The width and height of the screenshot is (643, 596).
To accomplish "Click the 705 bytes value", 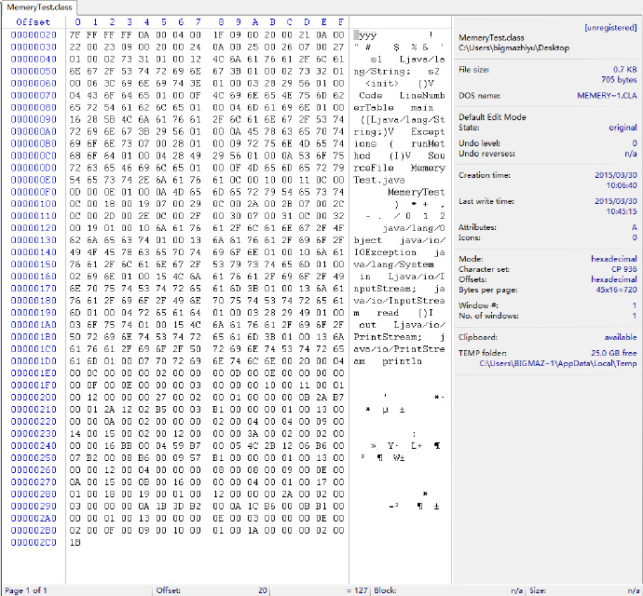I will pyautogui.click(x=619, y=80).
